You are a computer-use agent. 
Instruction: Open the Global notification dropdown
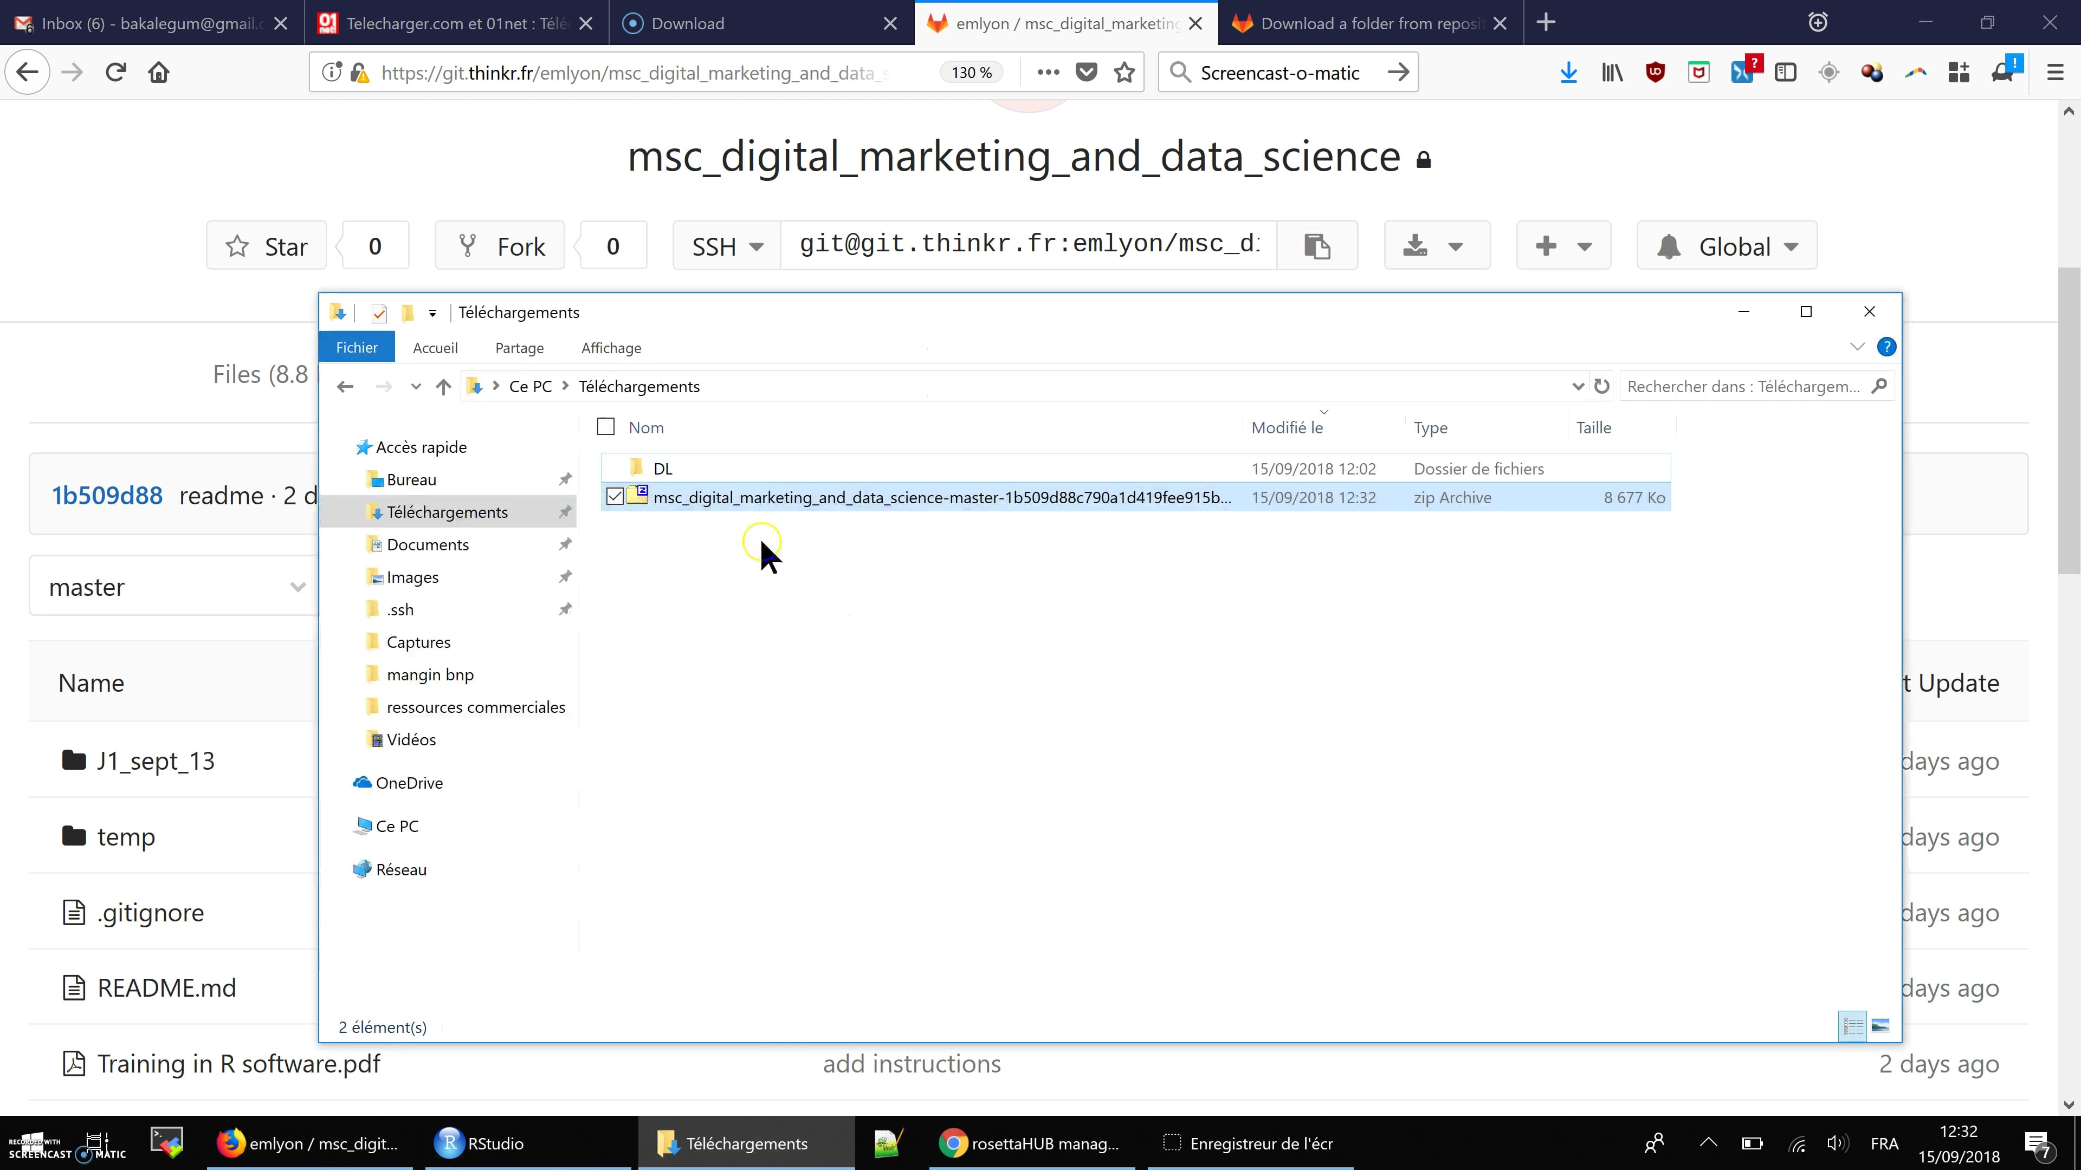point(1727,245)
